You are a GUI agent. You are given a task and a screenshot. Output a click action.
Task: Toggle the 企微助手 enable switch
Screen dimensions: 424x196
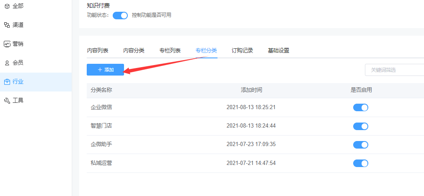click(x=361, y=144)
